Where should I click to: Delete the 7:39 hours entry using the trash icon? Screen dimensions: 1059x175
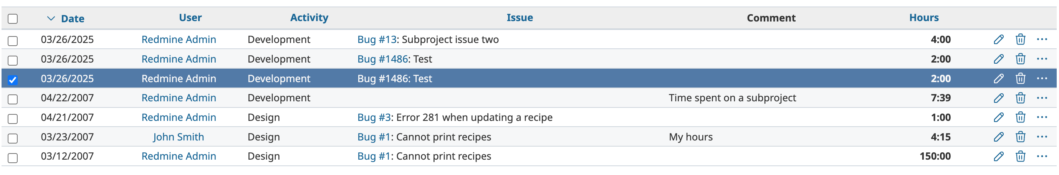(1020, 98)
